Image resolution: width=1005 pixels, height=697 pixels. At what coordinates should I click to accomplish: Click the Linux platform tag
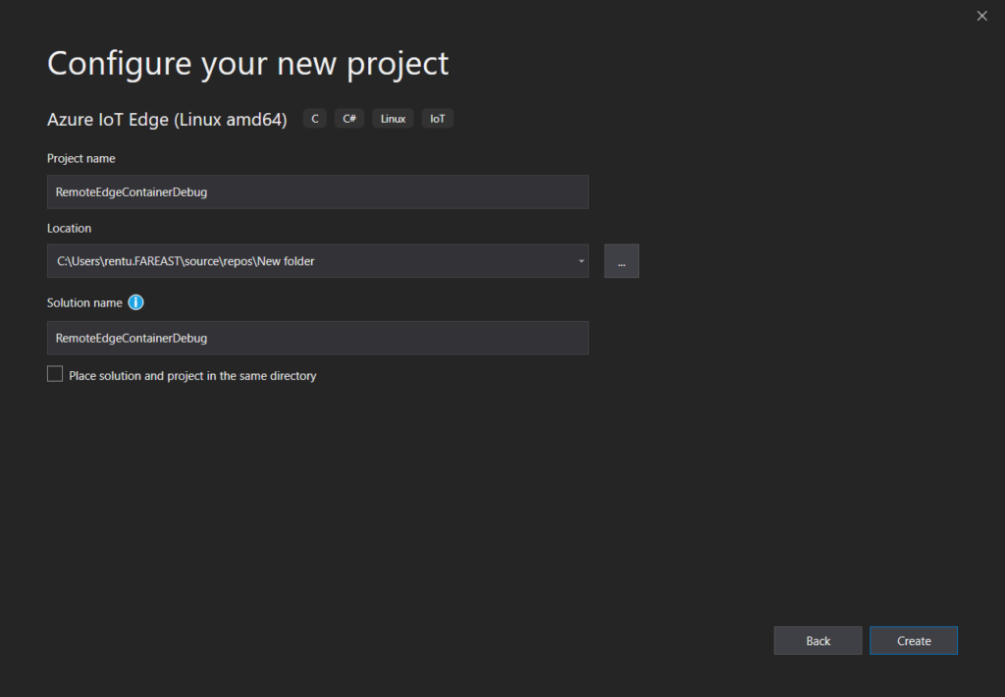(x=393, y=119)
